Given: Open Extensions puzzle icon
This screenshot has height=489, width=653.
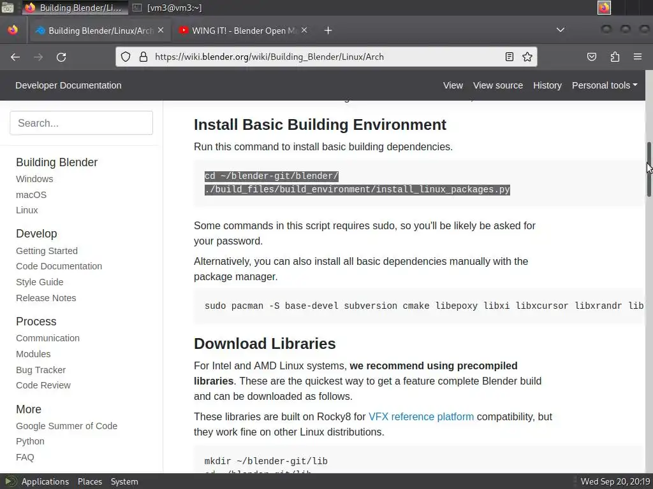Looking at the screenshot, I should pyautogui.click(x=615, y=57).
